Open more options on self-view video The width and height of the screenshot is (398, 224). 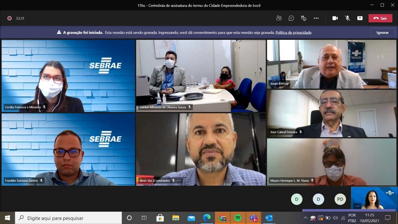357,206
